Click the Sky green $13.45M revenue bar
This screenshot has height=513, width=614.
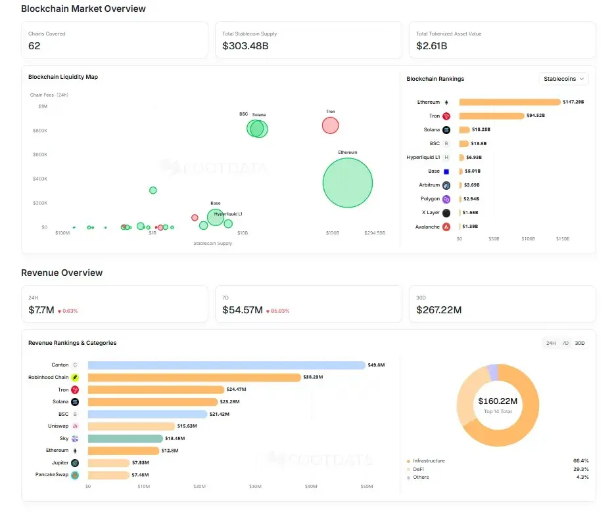(126, 439)
